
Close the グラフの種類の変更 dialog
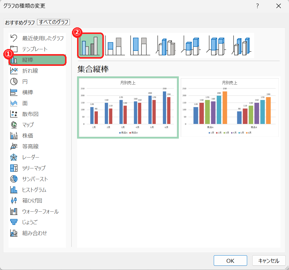278,6
